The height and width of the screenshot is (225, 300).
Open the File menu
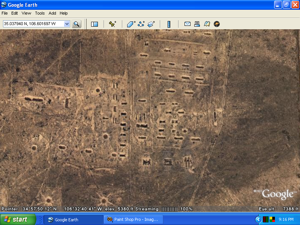(x=4, y=13)
